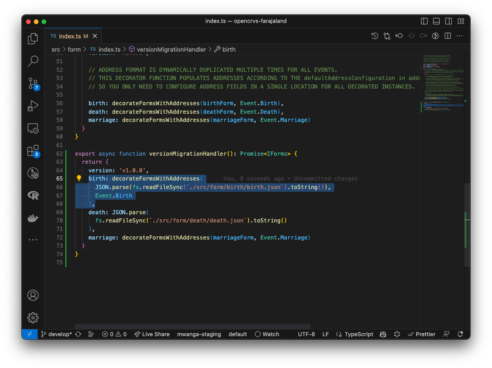Screen dimensions: 492x368
Task: Close the index.ts tab
Action: click(95, 36)
